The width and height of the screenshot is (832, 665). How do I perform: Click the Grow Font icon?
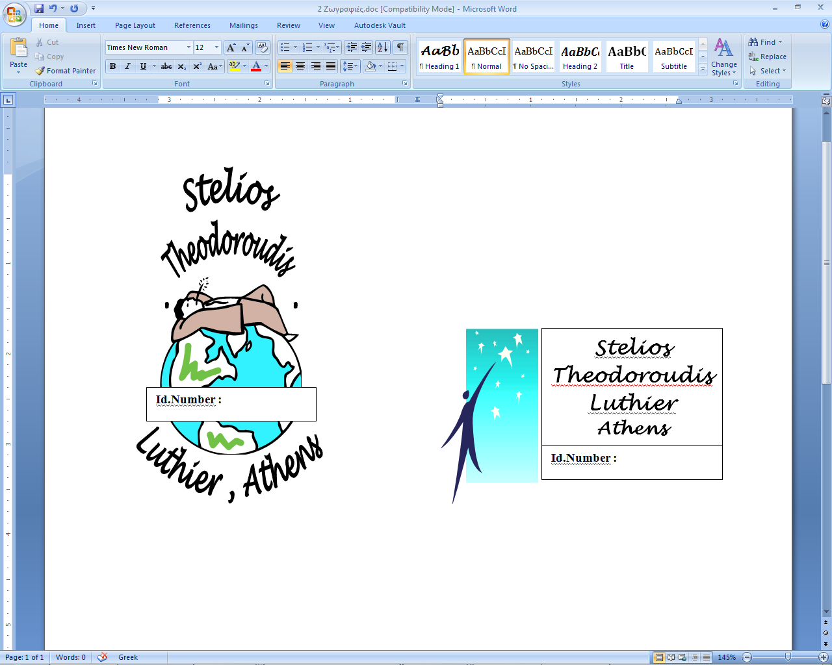point(231,47)
